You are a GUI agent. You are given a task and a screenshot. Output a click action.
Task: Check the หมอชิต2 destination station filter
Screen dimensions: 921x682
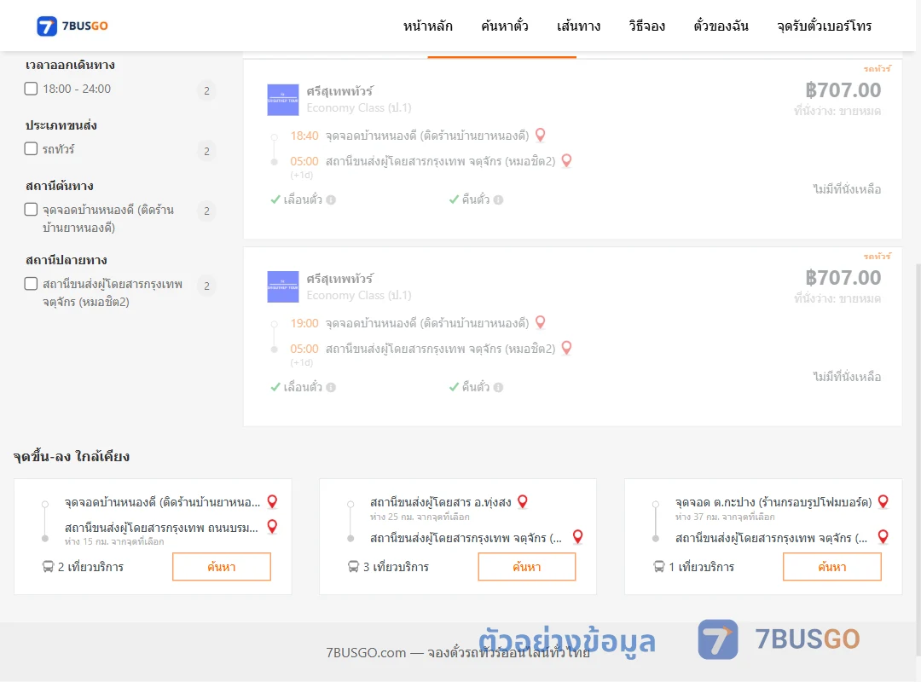(32, 284)
